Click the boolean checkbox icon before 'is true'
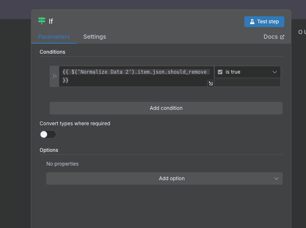Screen dimensions: 306x228 click(220, 72)
